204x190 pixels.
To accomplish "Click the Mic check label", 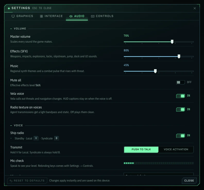I will click(x=17, y=161).
